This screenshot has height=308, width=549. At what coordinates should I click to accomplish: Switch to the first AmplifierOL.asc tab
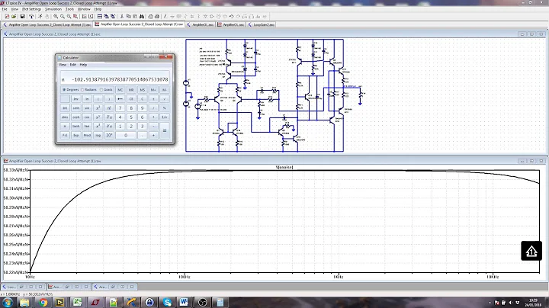click(201, 24)
